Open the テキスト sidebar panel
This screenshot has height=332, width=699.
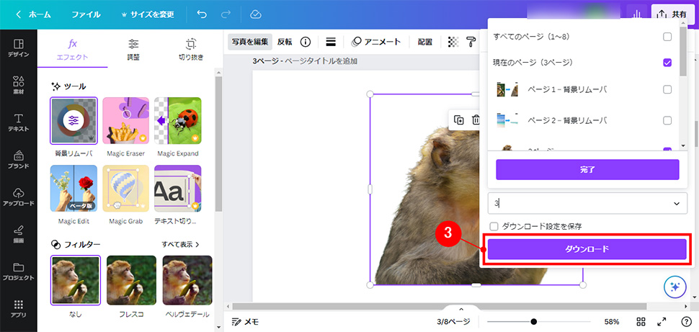(x=18, y=122)
